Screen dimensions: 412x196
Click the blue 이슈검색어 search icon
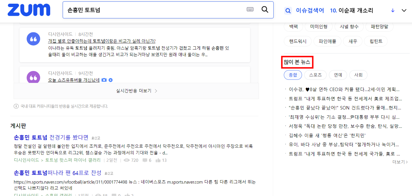[x=288, y=11]
